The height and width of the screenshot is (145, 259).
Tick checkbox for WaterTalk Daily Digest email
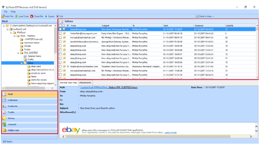coord(60,33)
